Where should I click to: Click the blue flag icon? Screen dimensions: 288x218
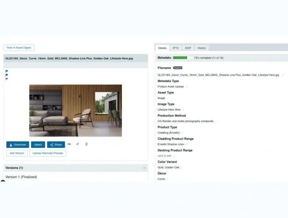coord(7,75)
